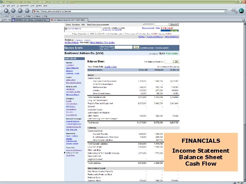This screenshot has width=246, height=184.
Task: Open Historical Prices in the sidebar
Action: 73,73
